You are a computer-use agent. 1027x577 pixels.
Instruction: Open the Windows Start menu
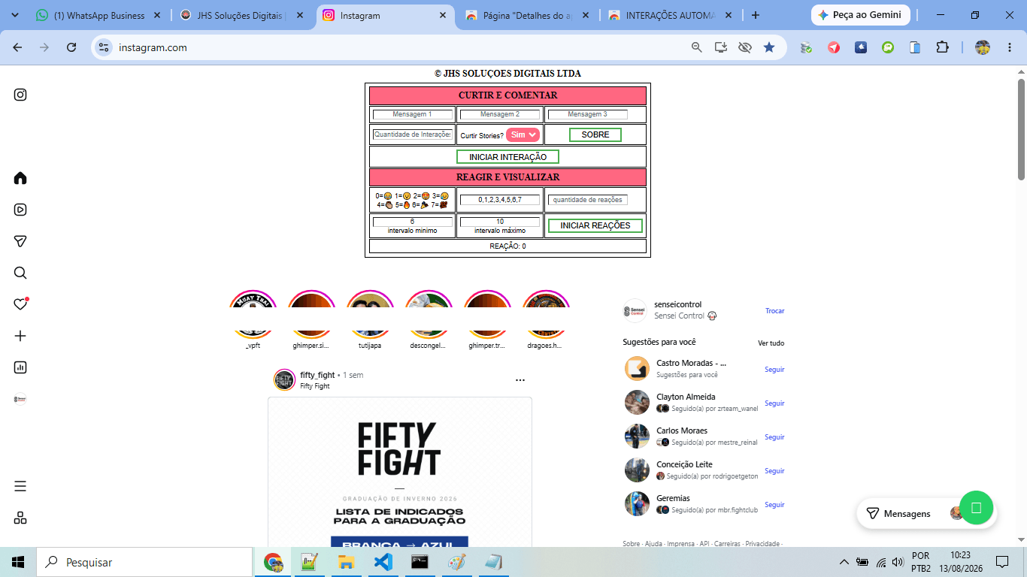[x=18, y=562]
